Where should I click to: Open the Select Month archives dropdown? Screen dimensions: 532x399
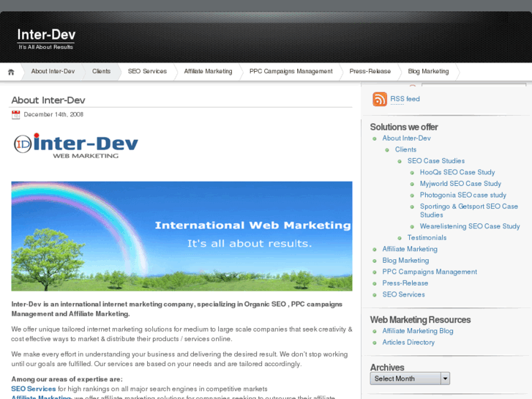point(410,379)
